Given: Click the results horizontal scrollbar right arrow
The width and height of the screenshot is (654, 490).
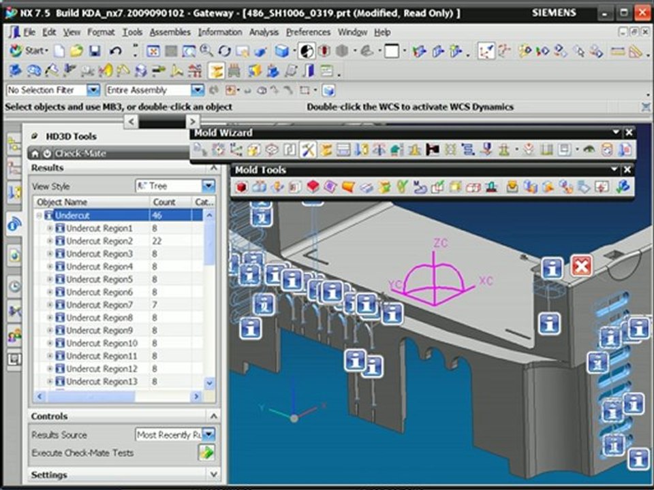Looking at the screenshot, I should (x=196, y=396).
